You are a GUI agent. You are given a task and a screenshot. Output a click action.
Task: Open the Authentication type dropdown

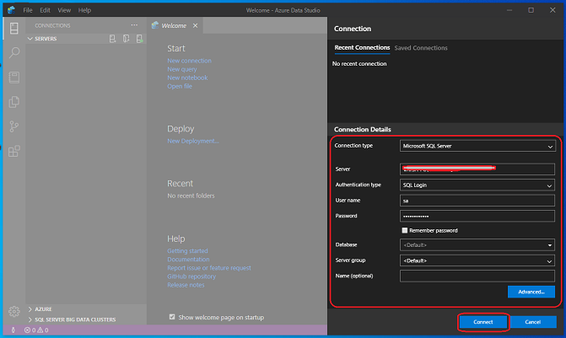477,185
